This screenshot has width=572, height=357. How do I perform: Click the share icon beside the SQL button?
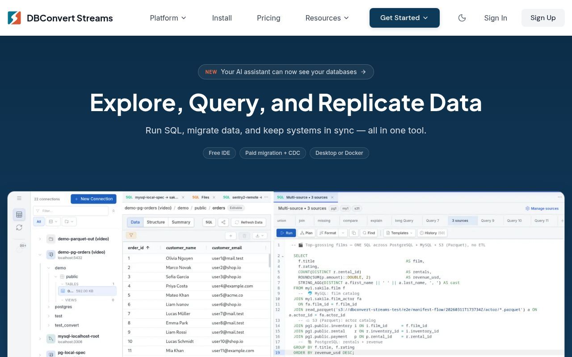(223, 222)
